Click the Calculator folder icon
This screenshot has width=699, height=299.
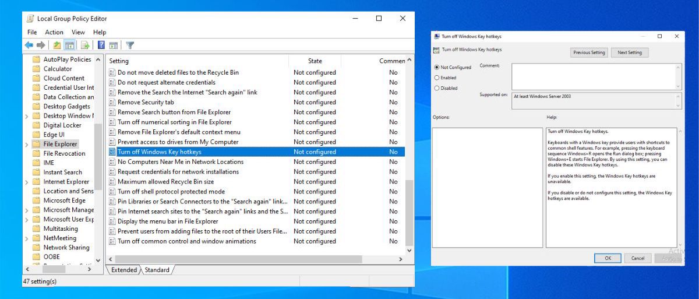point(36,69)
